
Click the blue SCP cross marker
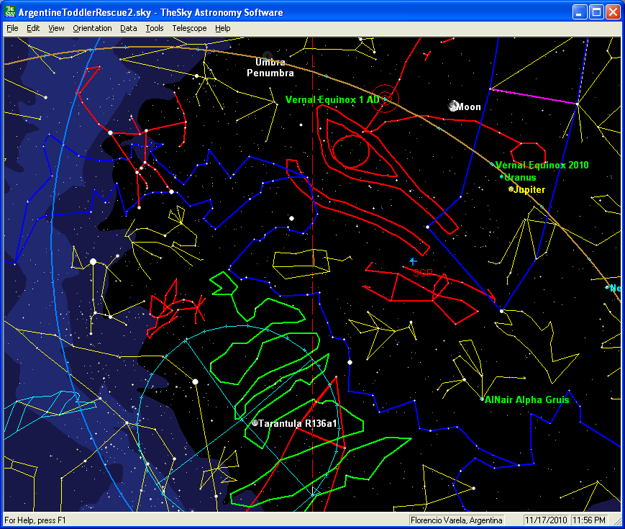pyautogui.click(x=413, y=261)
